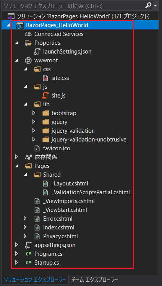The image size is (162, 286).
Task: Click the css folder icon
Action: [37, 69]
